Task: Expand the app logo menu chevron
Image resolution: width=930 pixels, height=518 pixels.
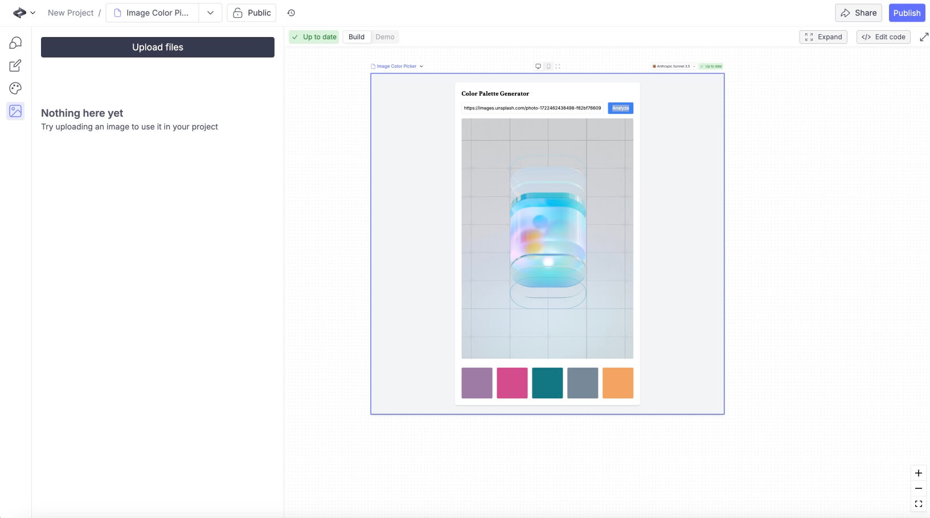Action: (32, 13)
